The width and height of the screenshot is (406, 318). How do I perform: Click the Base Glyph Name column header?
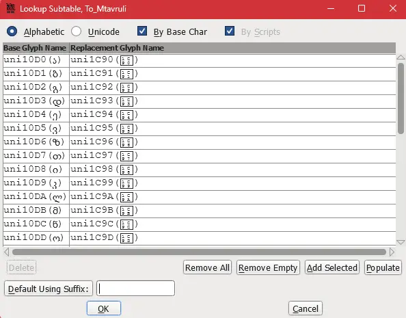coord(36,48)
